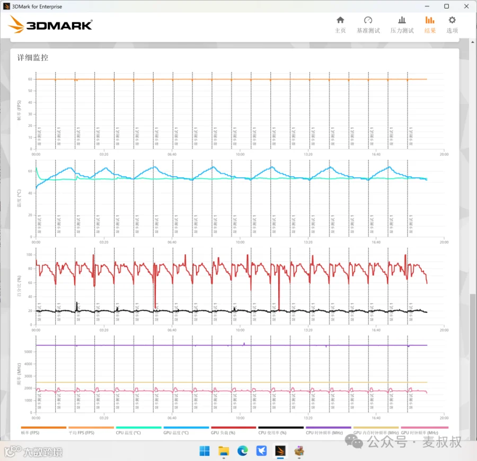The height and width of the screenshot is (461, 477).
Task: Open the 主页 home icon
Action: tap(340, 25)
